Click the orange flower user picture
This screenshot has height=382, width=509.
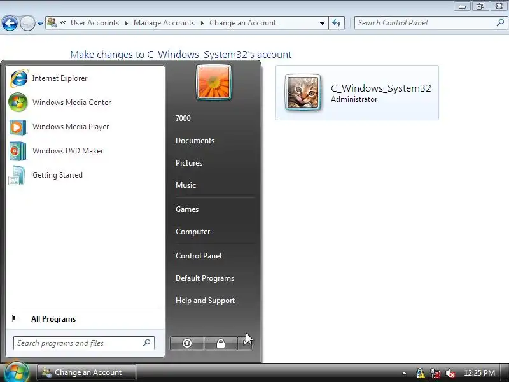[214, 82]
